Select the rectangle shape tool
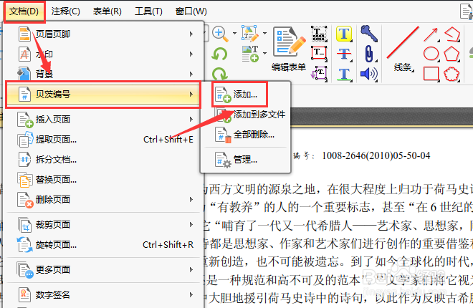Image resolution: width=473 pixels, height=308 pixels. tap(431, 74)
